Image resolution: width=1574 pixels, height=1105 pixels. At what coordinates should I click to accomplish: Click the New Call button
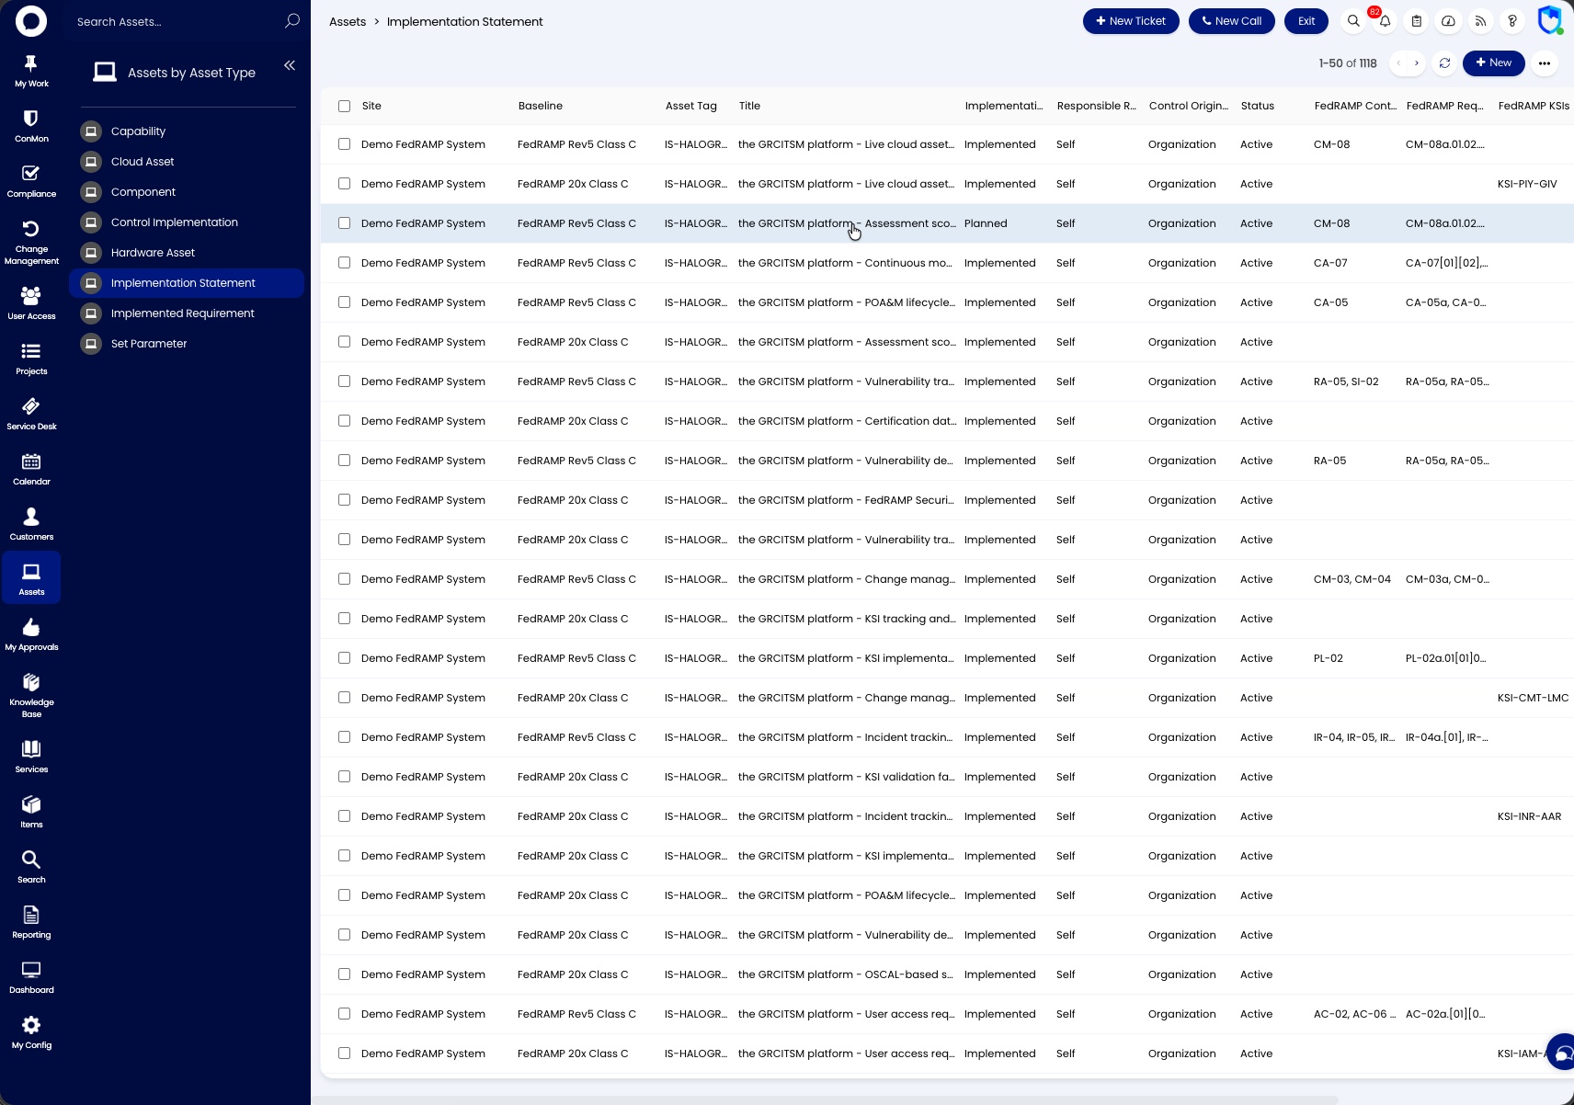pyautogui.click(x=1231, y=21)
